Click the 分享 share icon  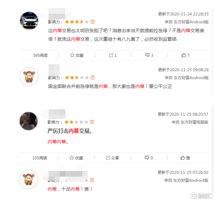(x=108, y=158)
